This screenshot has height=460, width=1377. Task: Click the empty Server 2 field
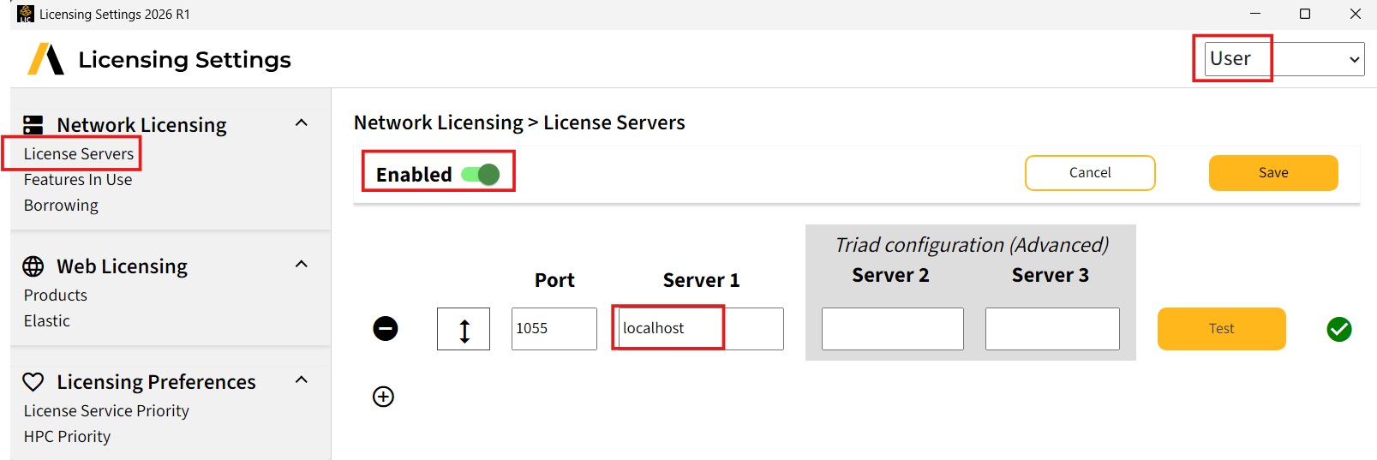click(893, 329)
